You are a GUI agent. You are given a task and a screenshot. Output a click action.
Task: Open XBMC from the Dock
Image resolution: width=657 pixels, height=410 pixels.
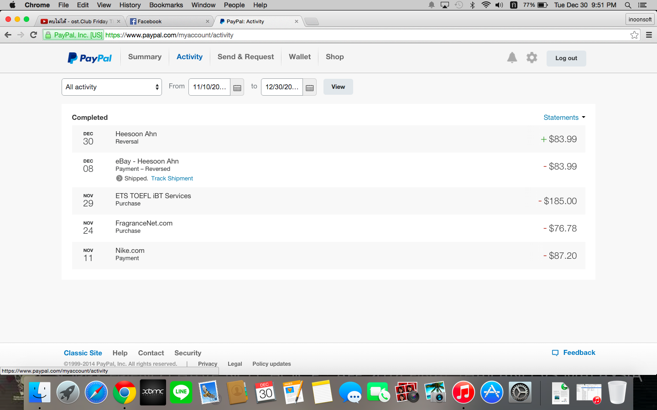[x=153, y=392]
